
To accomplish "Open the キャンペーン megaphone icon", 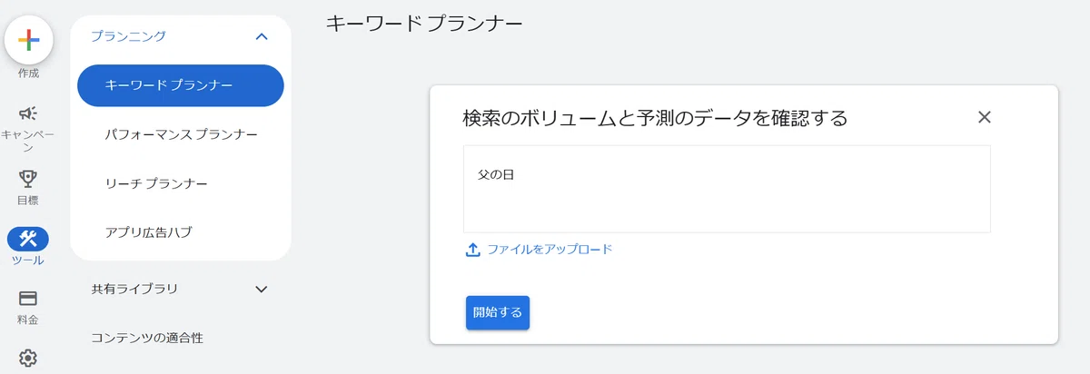I will [x=28, y=113].
